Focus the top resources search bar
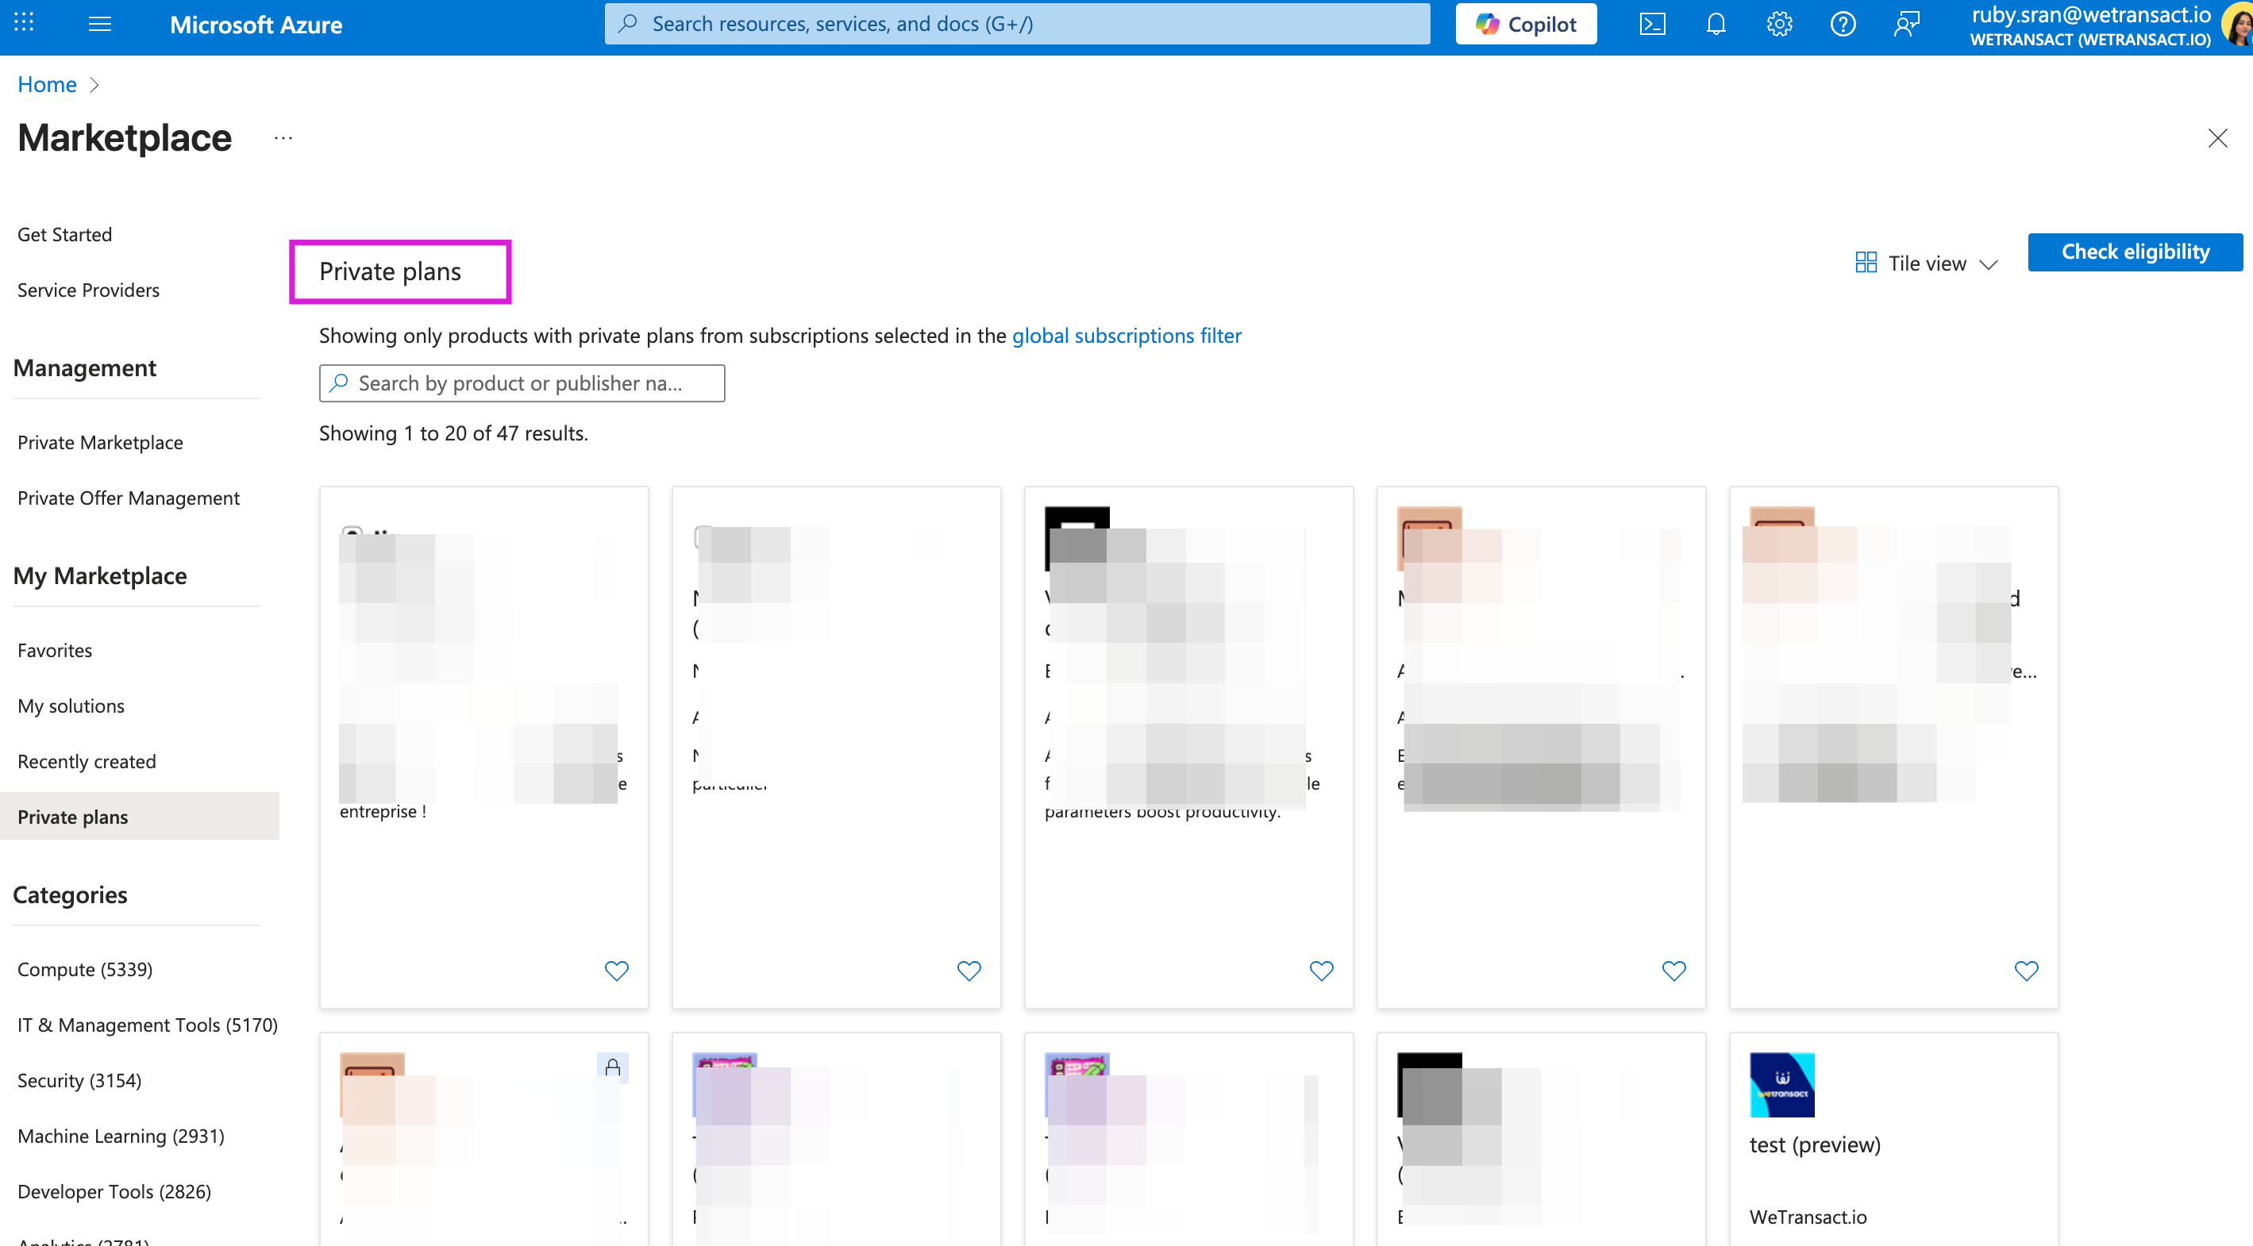Image resolution: width=2253 pixels, height=1246 pixels. [1017, 24]
